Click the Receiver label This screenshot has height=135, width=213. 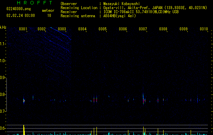click(69, 12)
